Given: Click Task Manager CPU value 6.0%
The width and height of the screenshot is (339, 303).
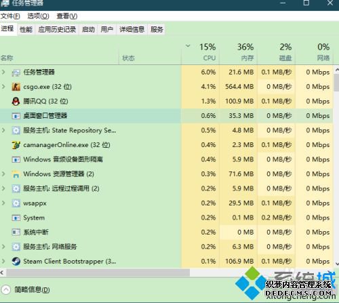Looking at the screenshot, I should 208,72.
